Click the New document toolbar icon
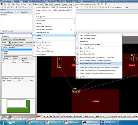Image resolution: width=138 pixels, height=125 pixels. pos(2,7)
